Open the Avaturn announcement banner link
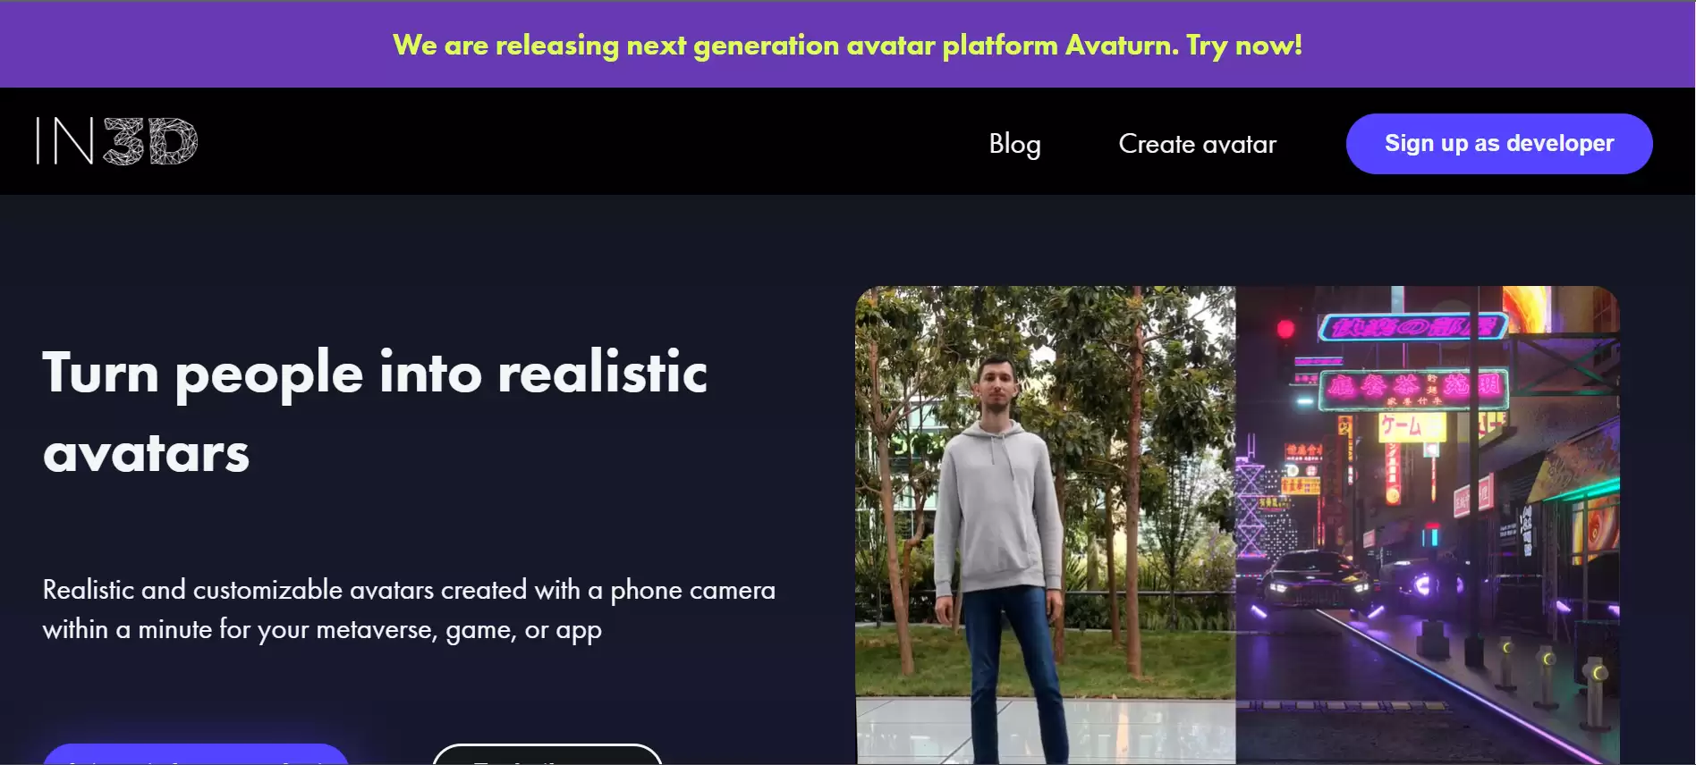Viewport: 1696px width, 765px height. coord(847,45)
